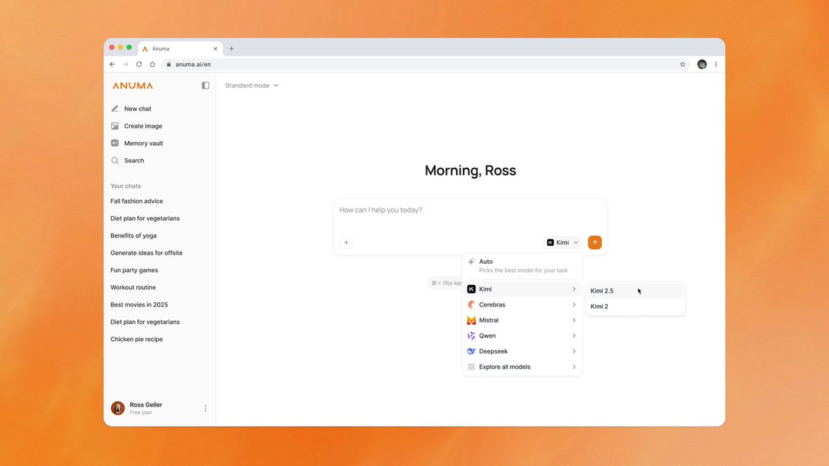Expand the Mistral submenu arrow
The image size is (829, 466).
coord(574,320)
